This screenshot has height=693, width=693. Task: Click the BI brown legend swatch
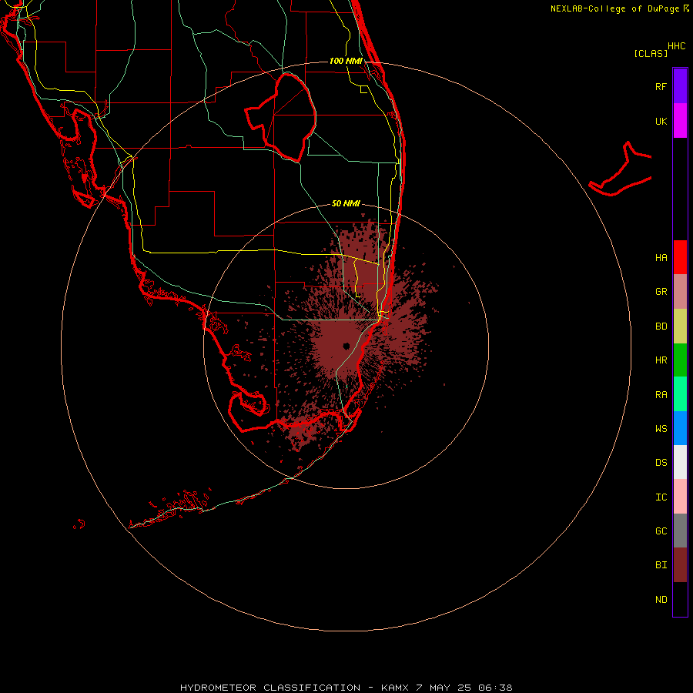pos(680,565)
